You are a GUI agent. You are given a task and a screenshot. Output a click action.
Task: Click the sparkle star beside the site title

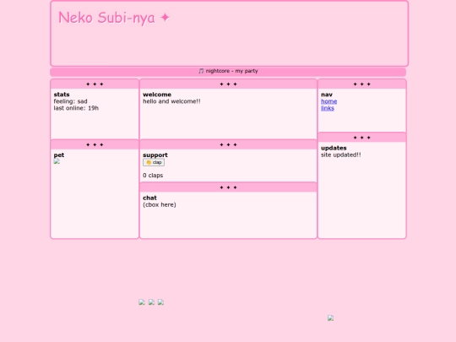(165, 18)
